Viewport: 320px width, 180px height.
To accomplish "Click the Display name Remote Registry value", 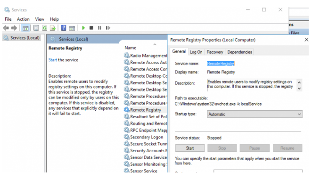I will [221, 72].
